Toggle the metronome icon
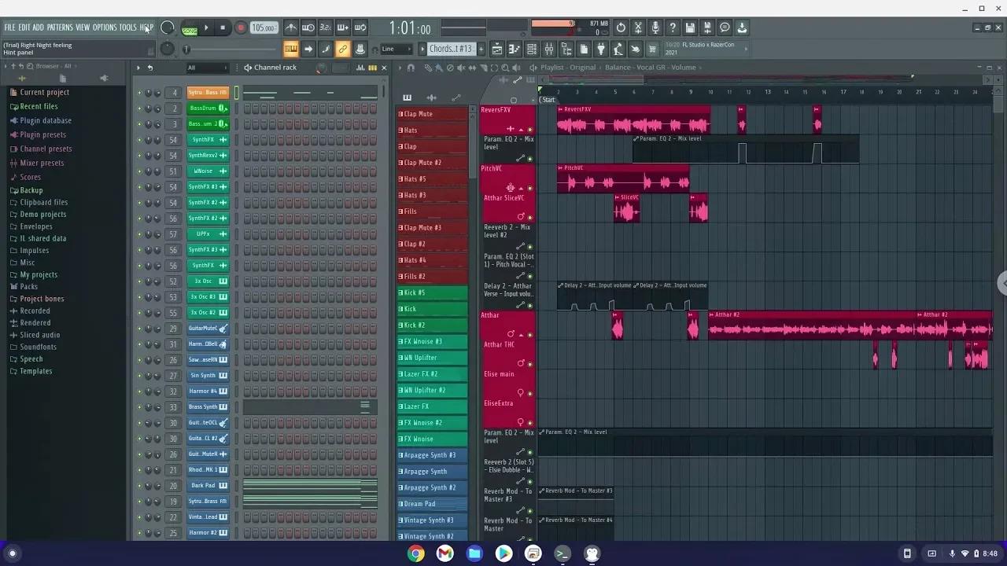Image resolution: width=1007 pixels, height=566 pixels. pyautogui.click(x=291, y=28)
